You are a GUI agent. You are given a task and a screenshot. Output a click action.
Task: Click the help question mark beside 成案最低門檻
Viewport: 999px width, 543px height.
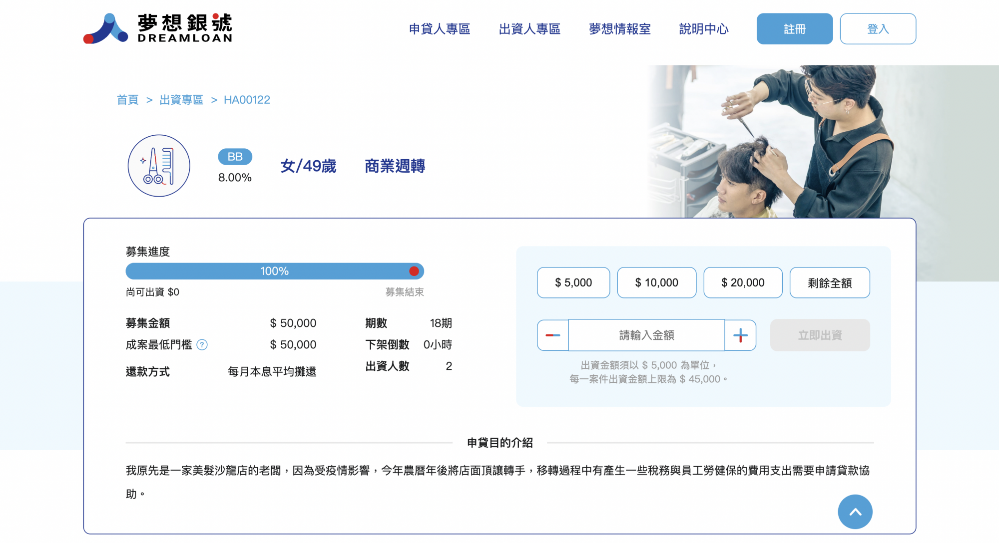pyautogui.click(x=202, y=345)
